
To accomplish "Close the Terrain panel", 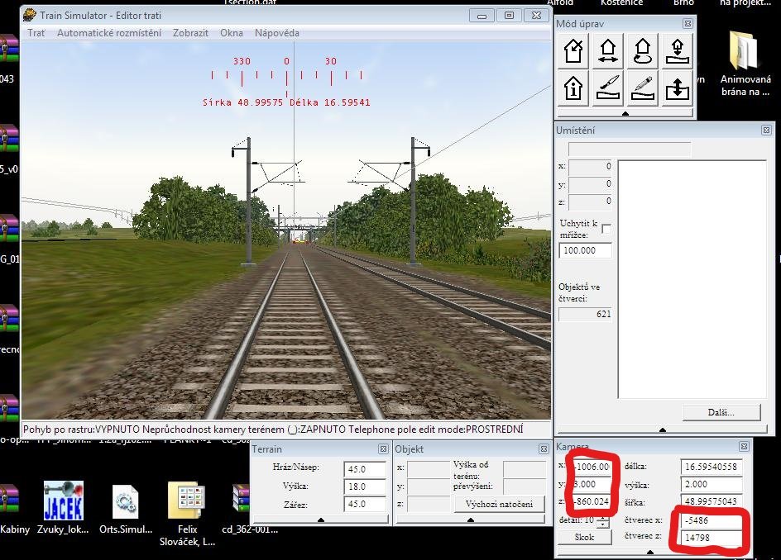I will click(x=383, y=449).
